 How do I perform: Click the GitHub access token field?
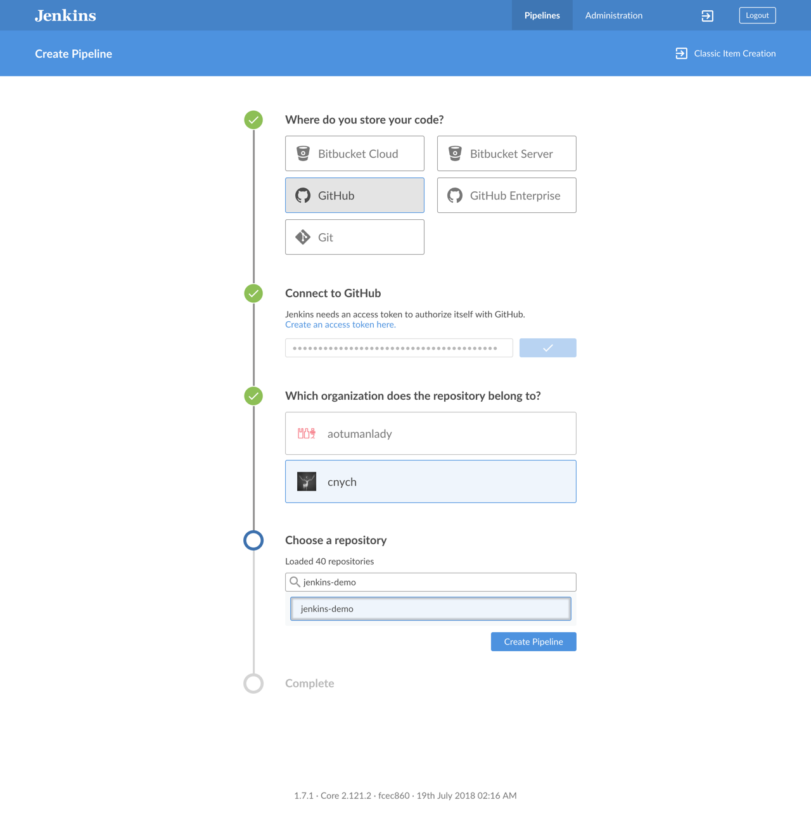coord(399,348)
